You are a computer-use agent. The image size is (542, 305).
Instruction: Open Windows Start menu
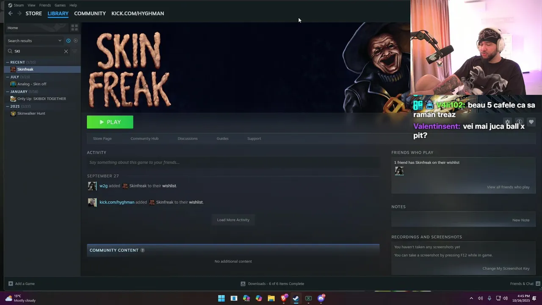(x=221, y=298)
